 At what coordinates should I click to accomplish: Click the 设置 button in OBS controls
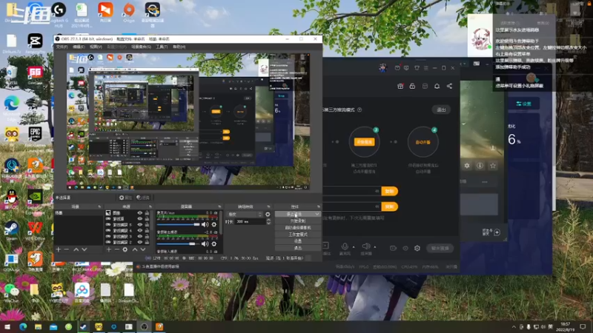point(298,241)
